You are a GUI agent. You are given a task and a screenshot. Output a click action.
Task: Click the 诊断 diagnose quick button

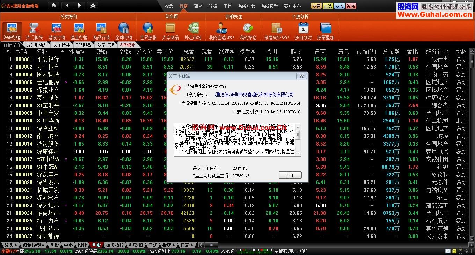point(351,6)
